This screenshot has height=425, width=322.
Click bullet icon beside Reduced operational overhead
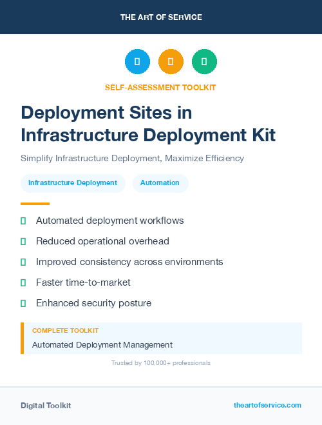[23, 241]
